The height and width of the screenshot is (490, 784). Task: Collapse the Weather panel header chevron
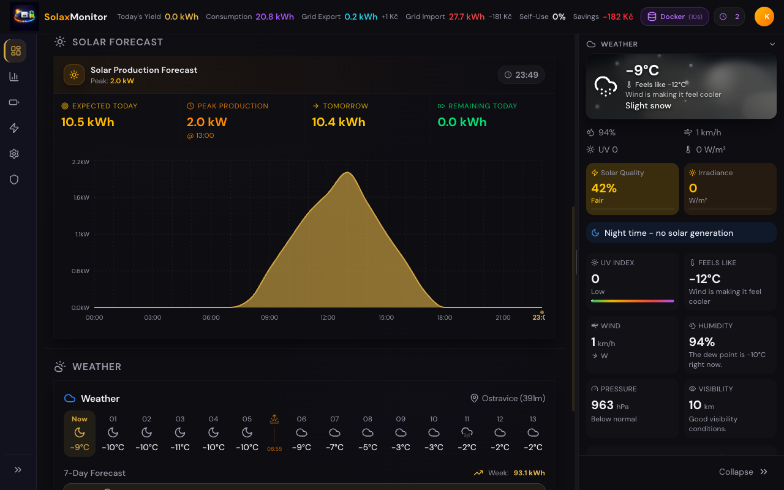tap(772, 44)
